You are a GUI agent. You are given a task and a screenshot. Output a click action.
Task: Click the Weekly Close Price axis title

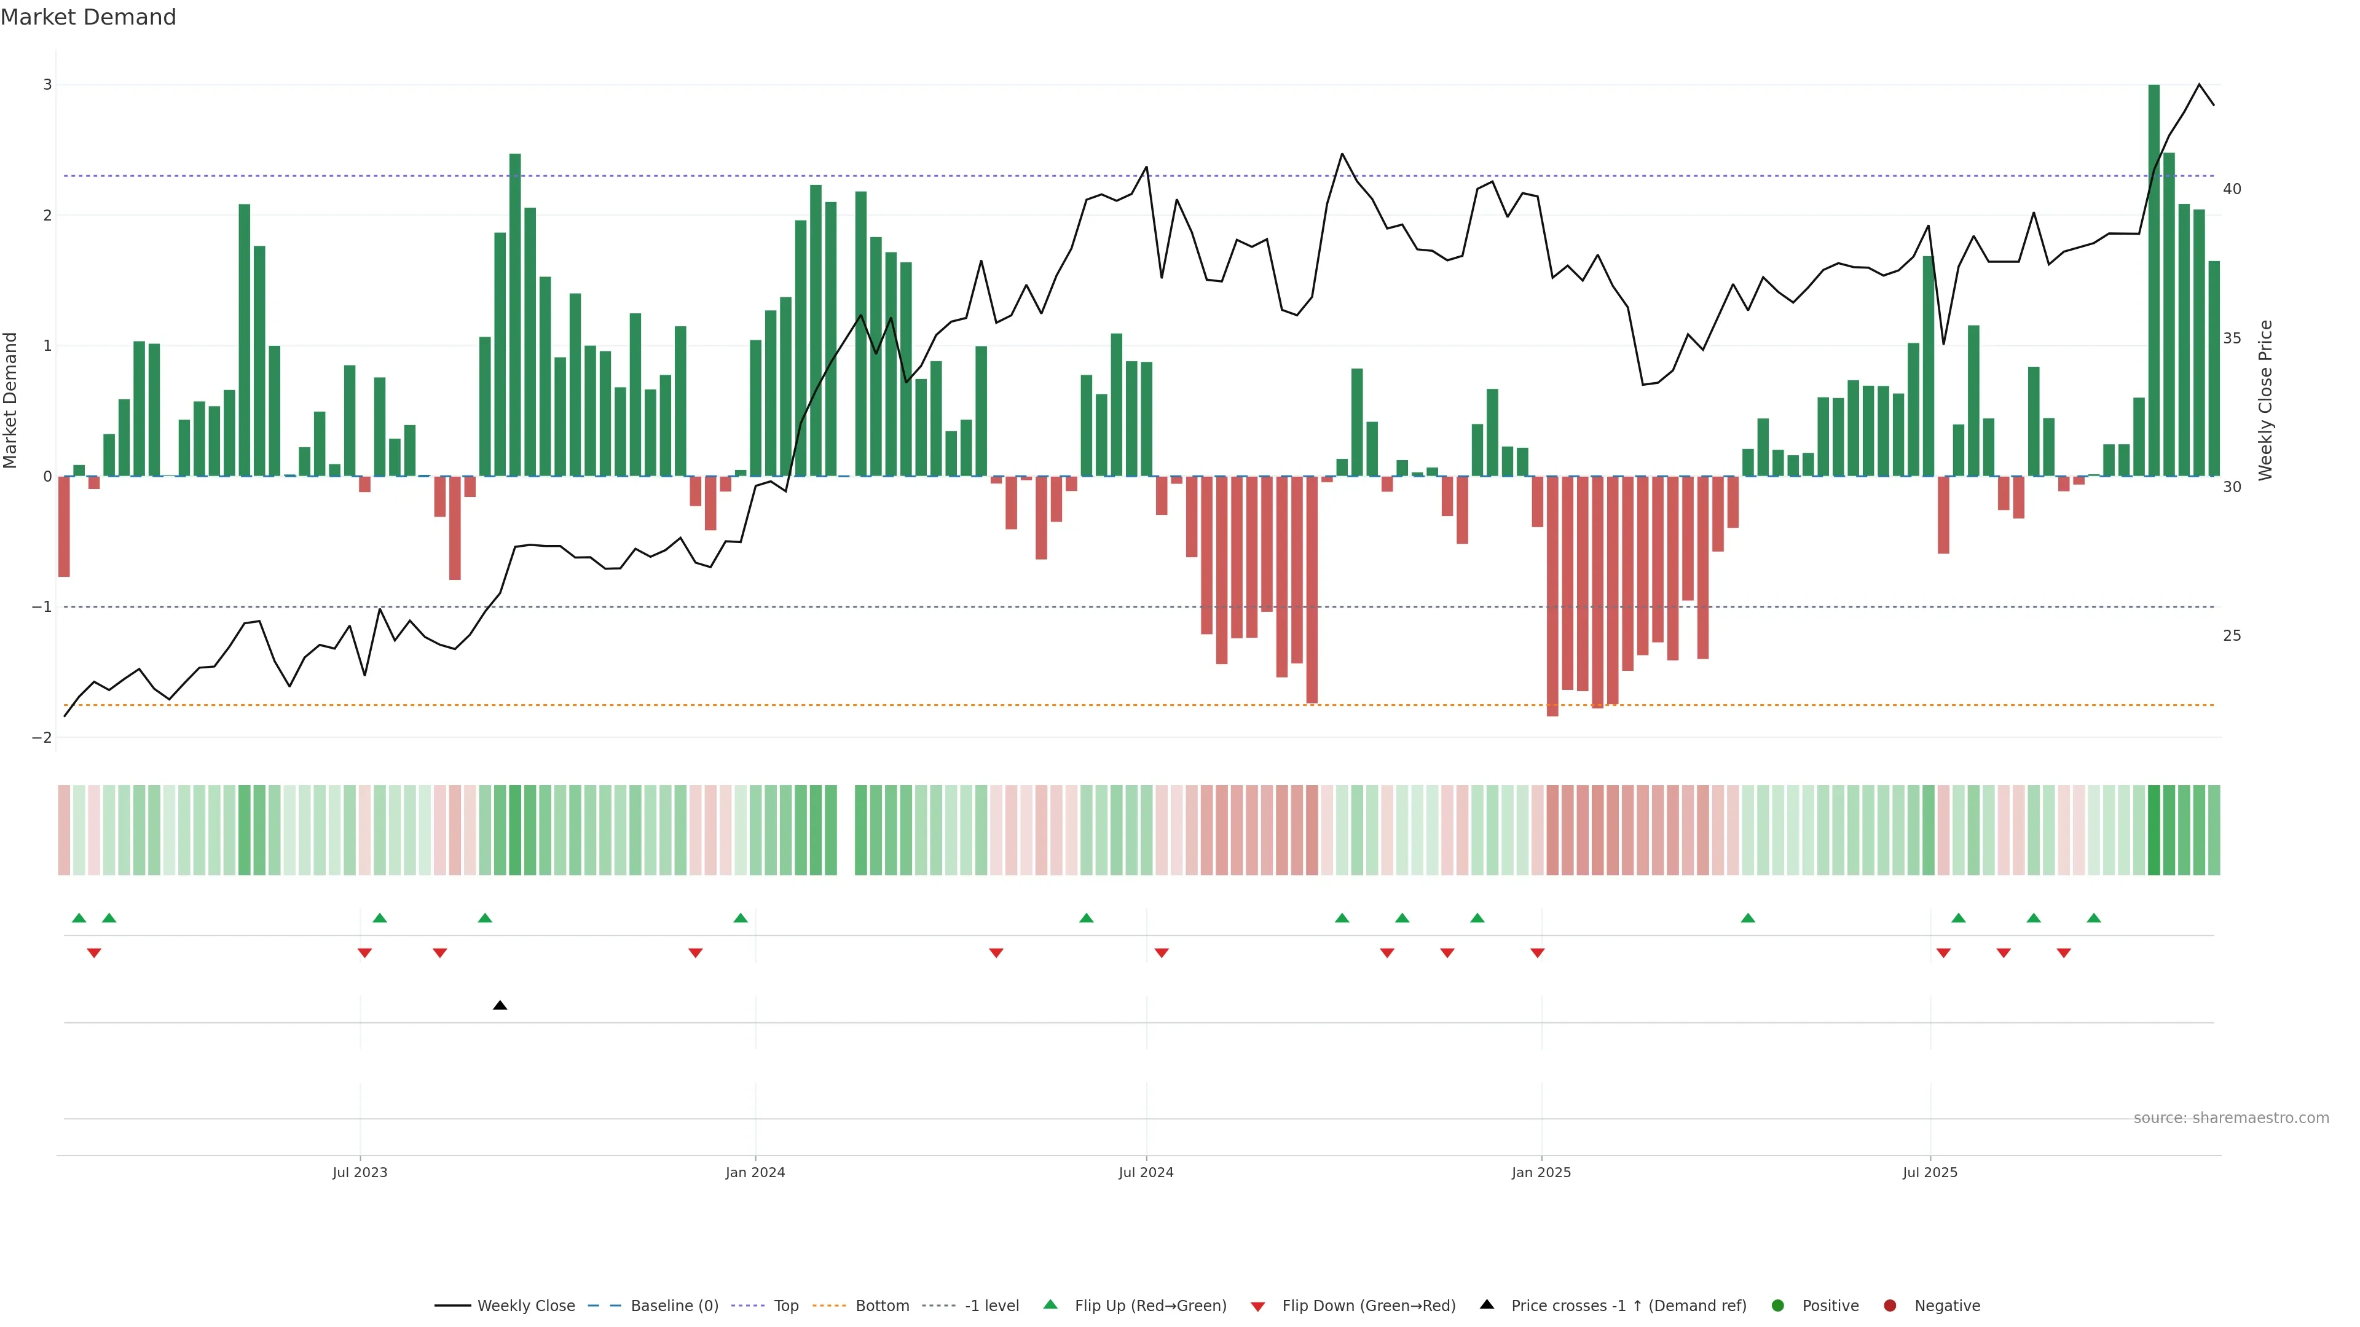click(2265, 400)
